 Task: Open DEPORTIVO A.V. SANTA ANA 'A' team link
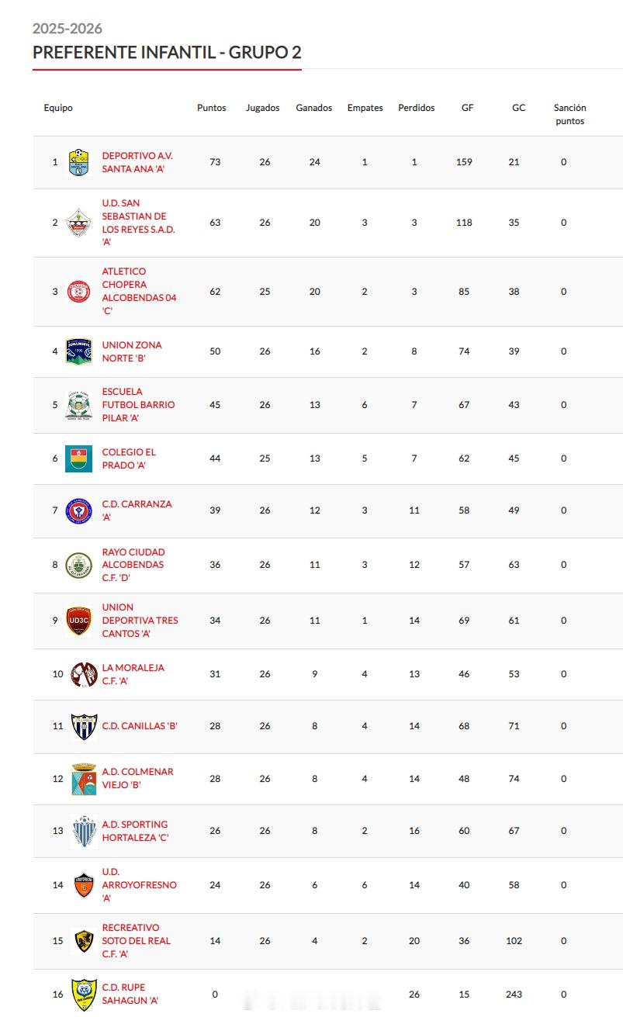tap(137, 162)
